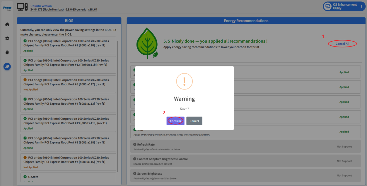Open the three-dot menu beside OS Enhancement Utility
This screenshot has width=367, height=186.
(x=361, y=6)
